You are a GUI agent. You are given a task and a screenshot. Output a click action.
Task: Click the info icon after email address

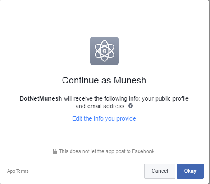[x=130, y=106]
